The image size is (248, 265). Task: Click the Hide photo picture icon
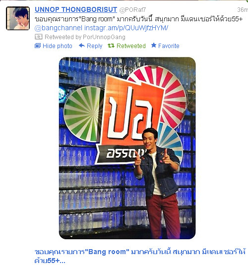pyautogui.click(x=38, y=46)
